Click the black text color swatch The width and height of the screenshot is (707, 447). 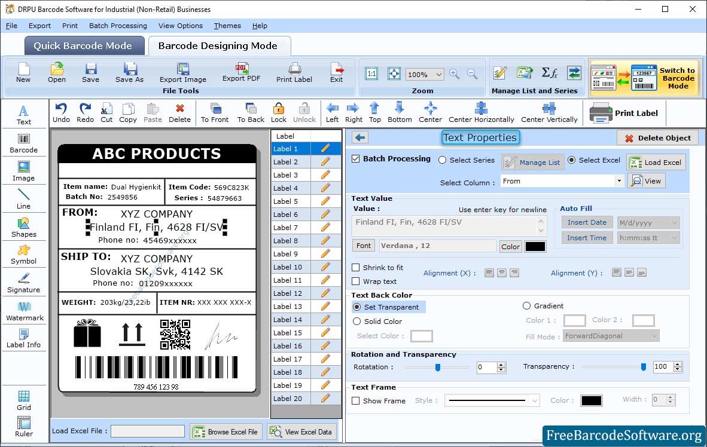point(535,246)
